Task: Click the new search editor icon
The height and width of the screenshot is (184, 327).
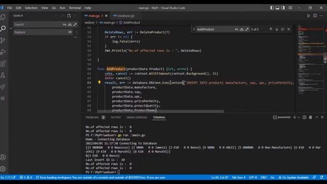Action: coord(69,16)
